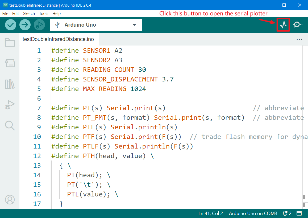This screenshot has width=308, height=218.
Task: Open editor tab options three-dots menu
Action: [299, 39]
